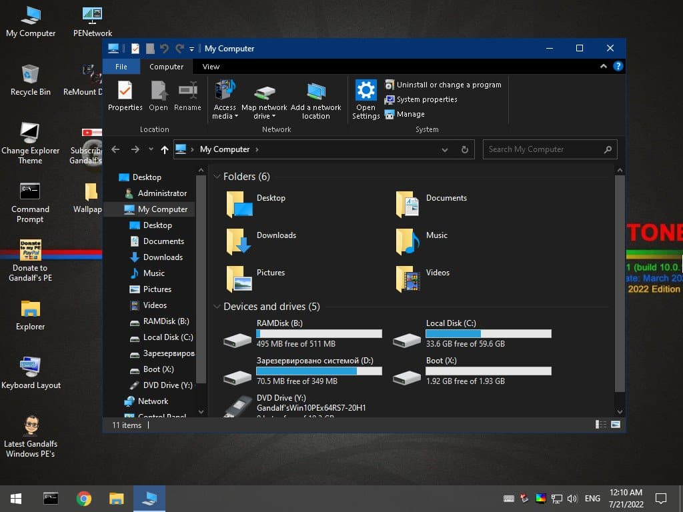
Task: Click Add a network location
Action: pyautogui.click(x=315, y=100)
